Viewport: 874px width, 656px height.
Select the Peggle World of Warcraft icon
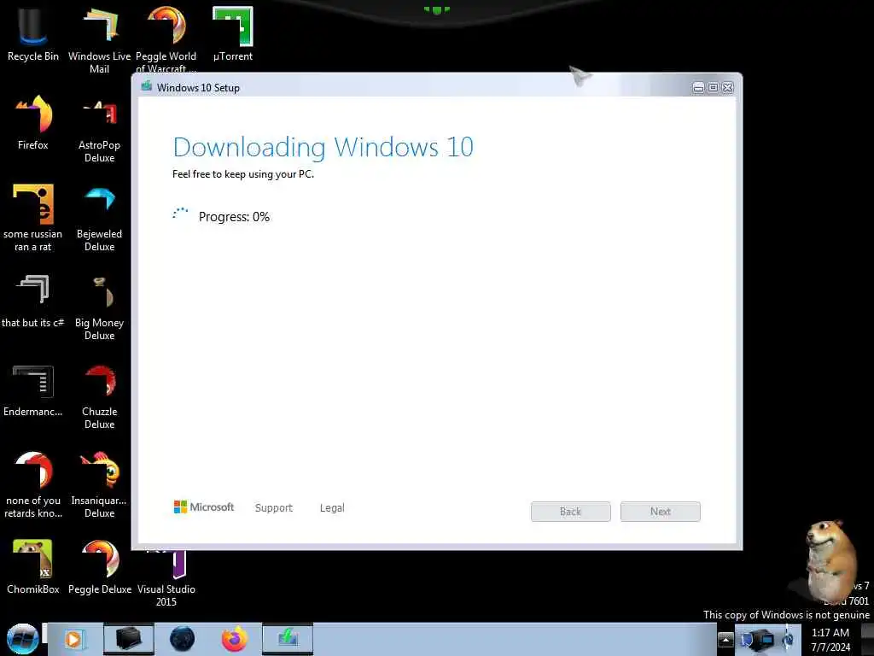(x=166, y=38)
